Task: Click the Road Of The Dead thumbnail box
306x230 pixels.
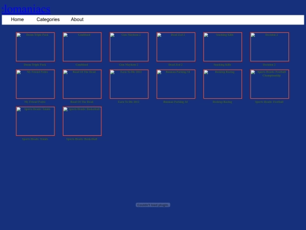Action: (x=82, y=84)
